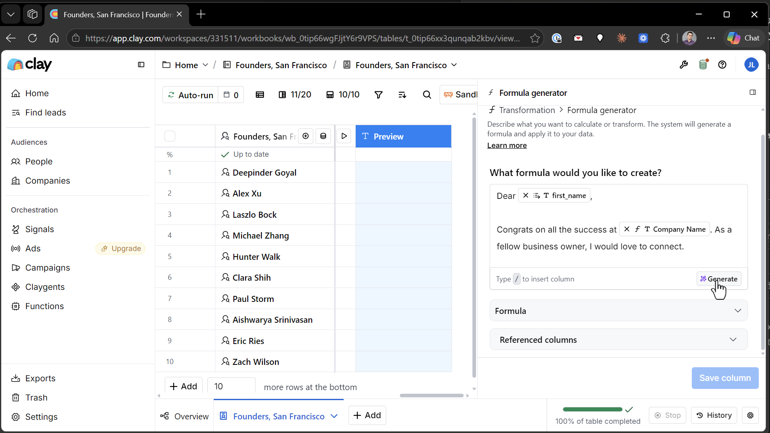Open the Learn more link
Screen dimensions: 770x433
pos(507,146)
